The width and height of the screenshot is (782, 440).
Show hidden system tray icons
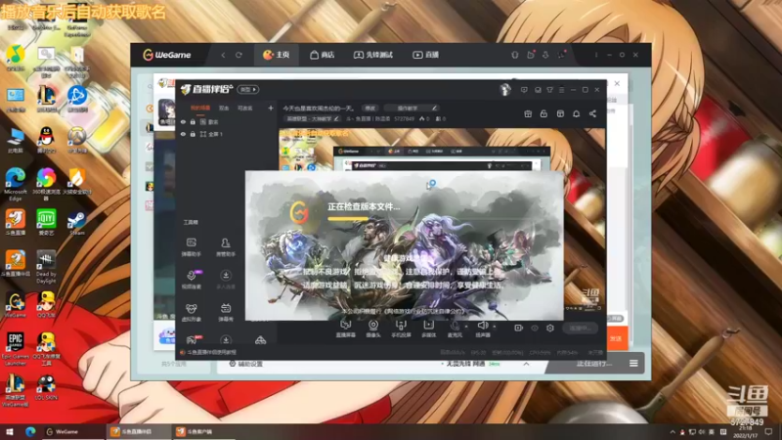673,432
